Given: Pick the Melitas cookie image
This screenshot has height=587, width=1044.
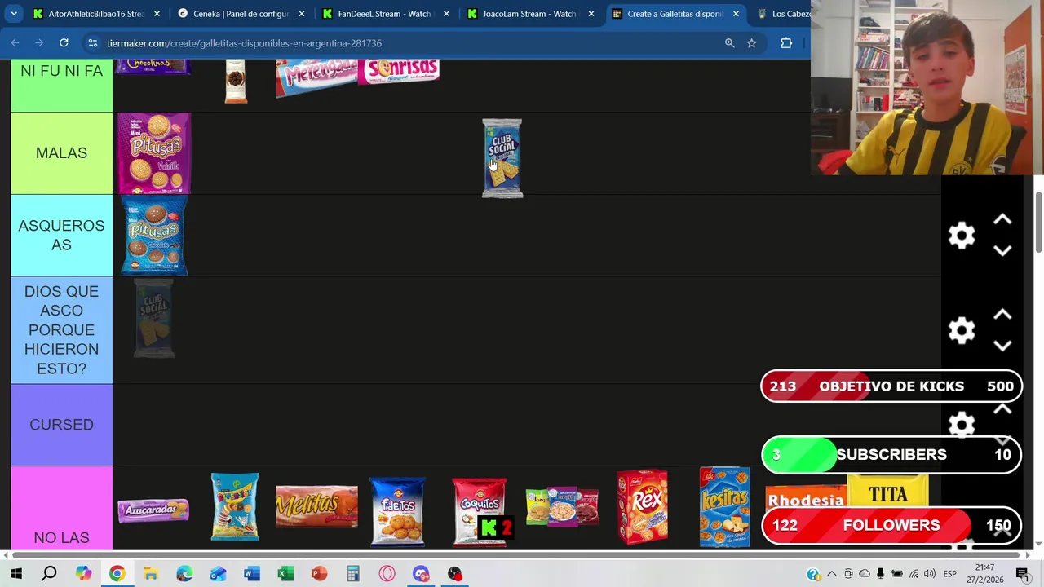Looking at the screenshot, I should pos(316,507).
